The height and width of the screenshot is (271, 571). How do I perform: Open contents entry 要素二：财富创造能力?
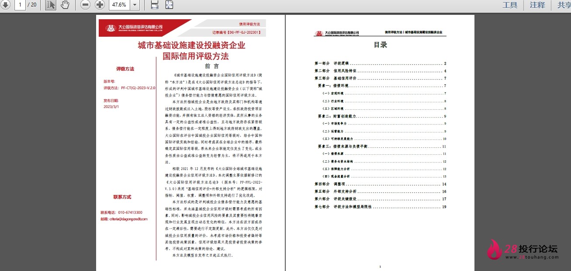382,116
